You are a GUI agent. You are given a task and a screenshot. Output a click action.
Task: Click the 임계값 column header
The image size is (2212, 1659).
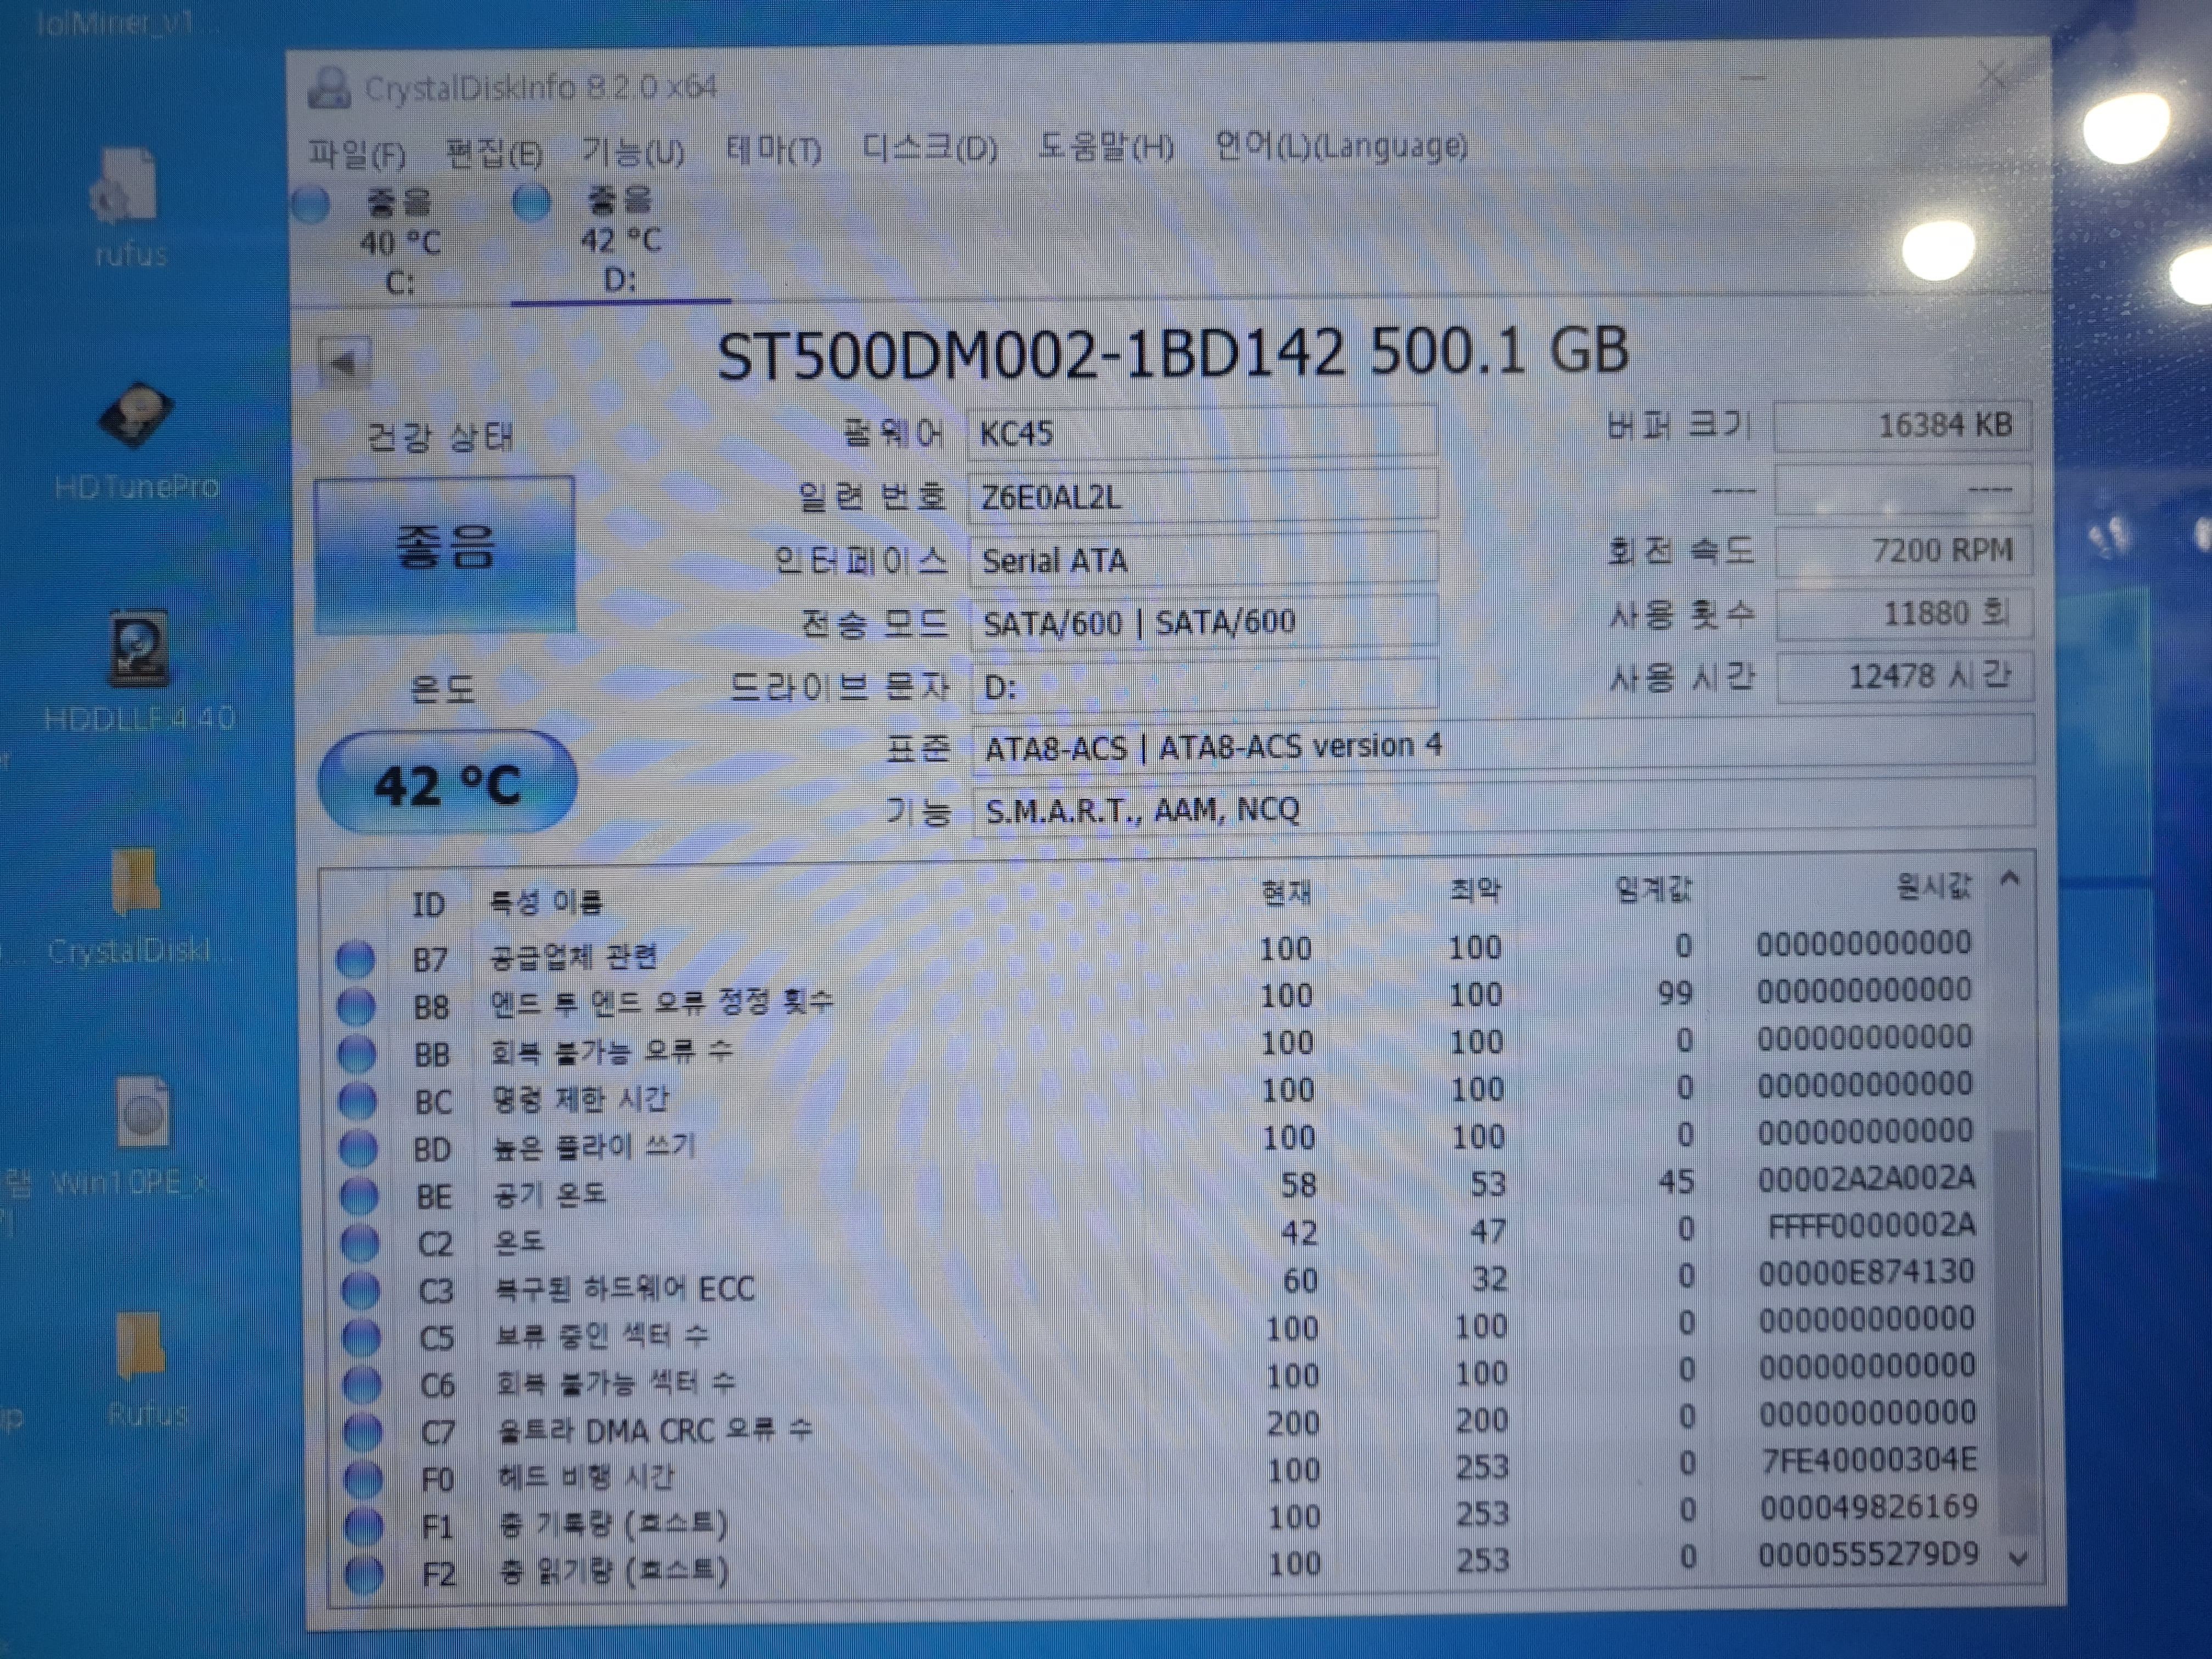[x=1654, y=889]
